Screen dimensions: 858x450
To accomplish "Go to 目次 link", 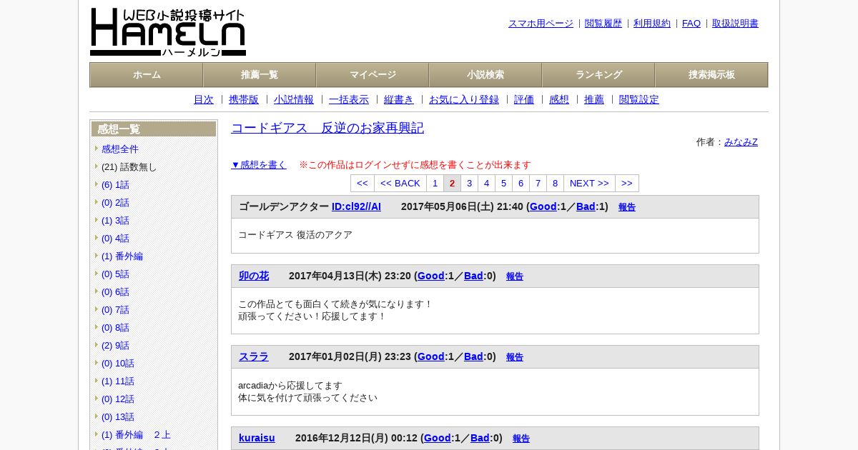I will 204,100.
